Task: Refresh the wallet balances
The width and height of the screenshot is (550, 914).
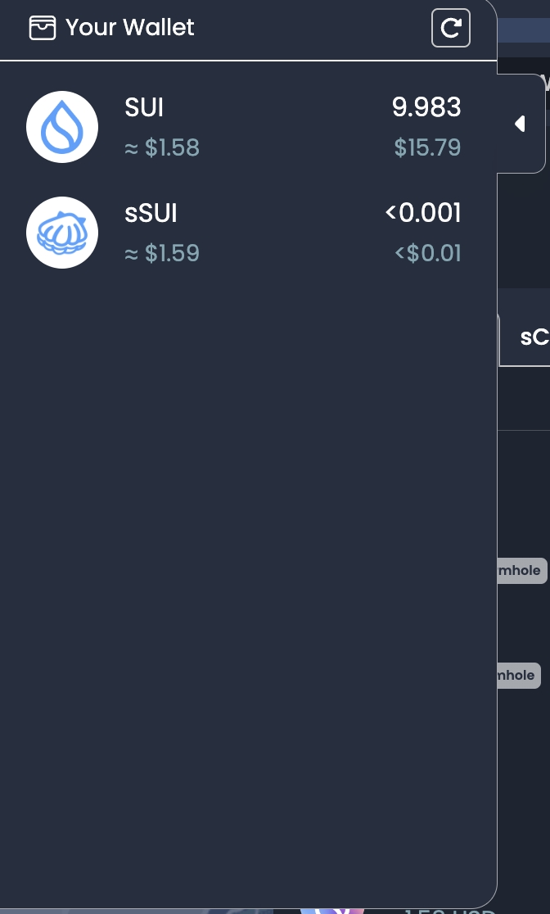Action: click(x=451, y=28)
